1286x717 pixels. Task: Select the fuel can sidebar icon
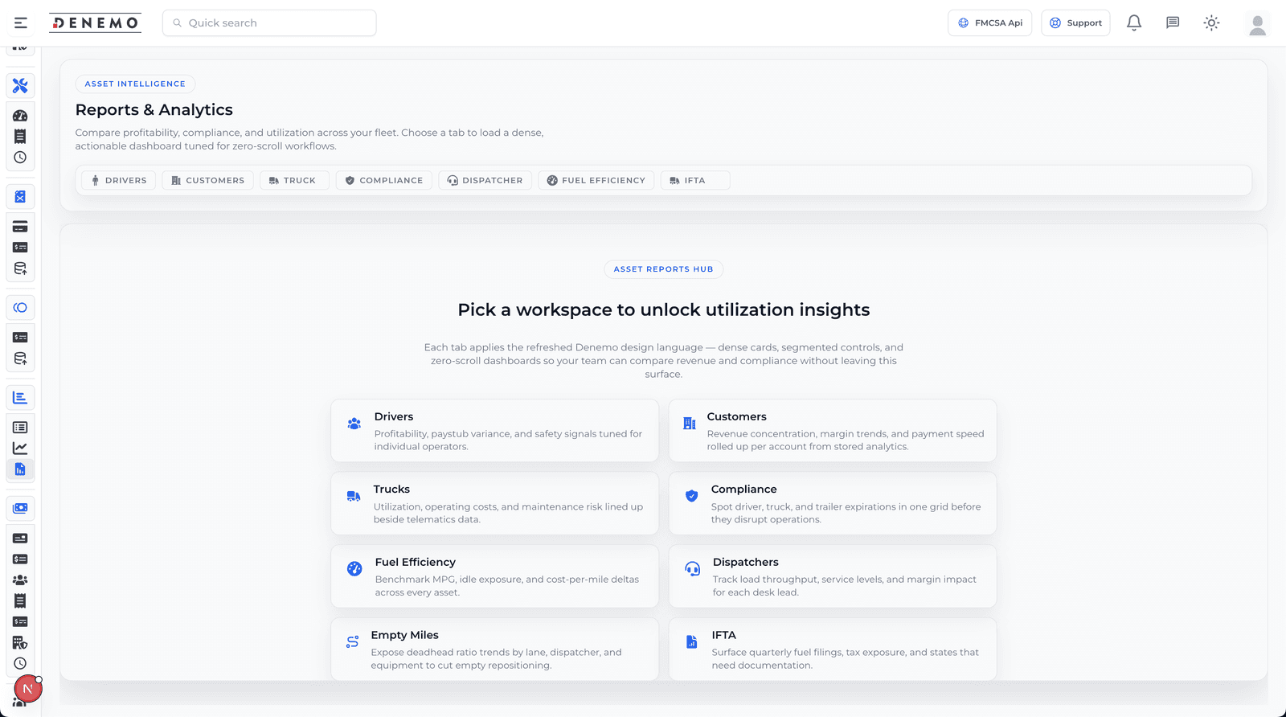pos(20,197)
